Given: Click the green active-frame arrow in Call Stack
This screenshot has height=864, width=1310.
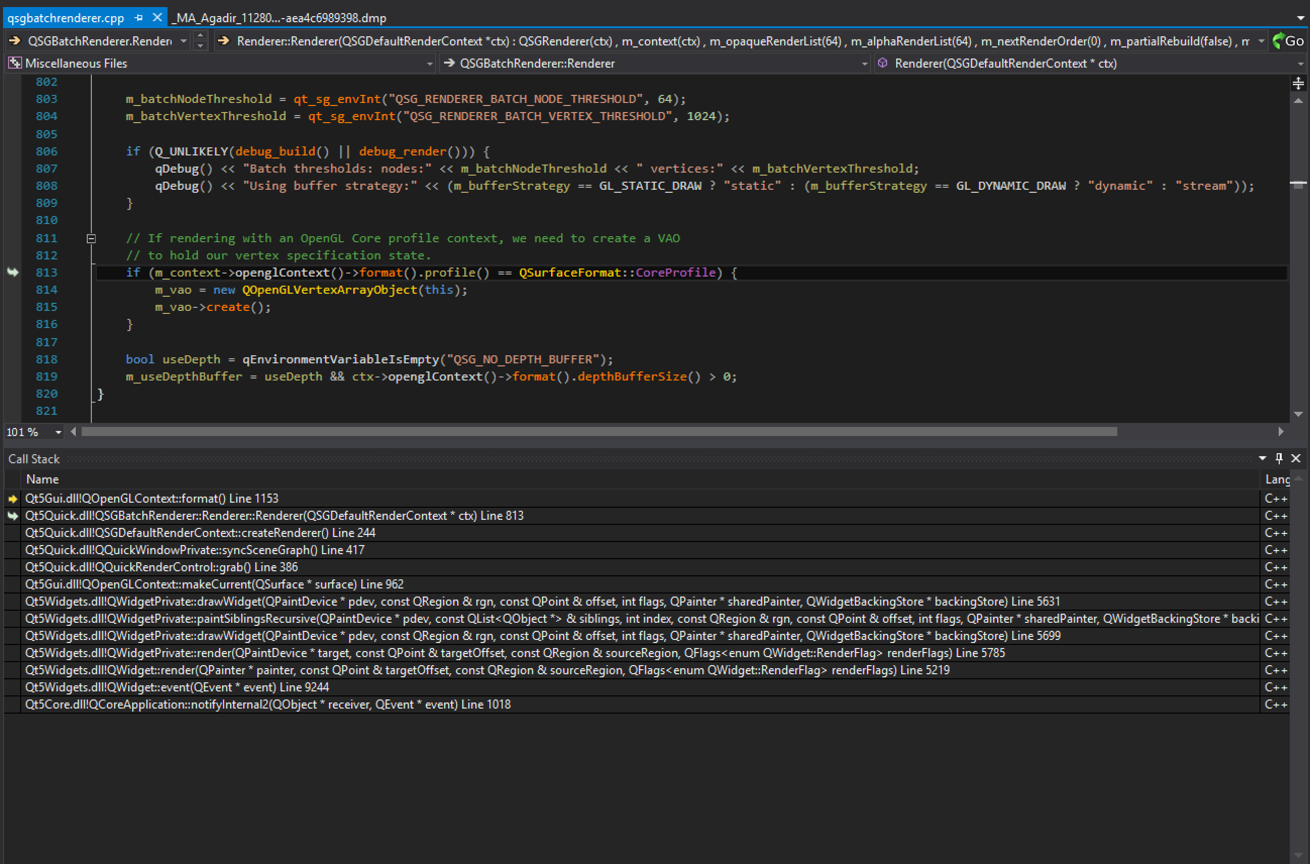Looking at the screenshot, I should pyautogui.click(x=13, y=516).
